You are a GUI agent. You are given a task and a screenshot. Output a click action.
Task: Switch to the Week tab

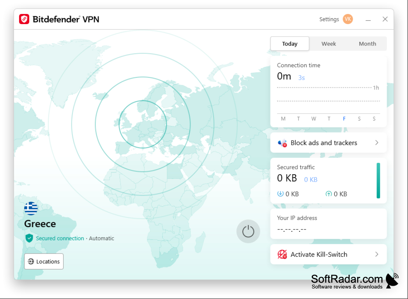[329, 44]
